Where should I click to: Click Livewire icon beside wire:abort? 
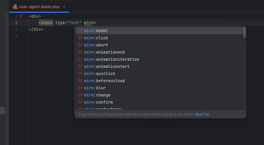(80, 45)
